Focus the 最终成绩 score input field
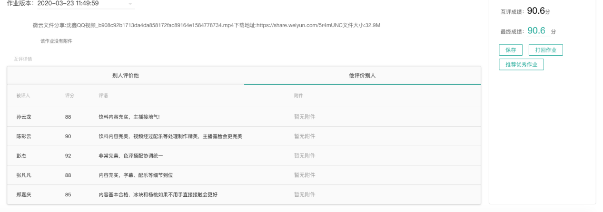Image resolution: width=603 pixels, height=212 pixels. coord(537,31)
